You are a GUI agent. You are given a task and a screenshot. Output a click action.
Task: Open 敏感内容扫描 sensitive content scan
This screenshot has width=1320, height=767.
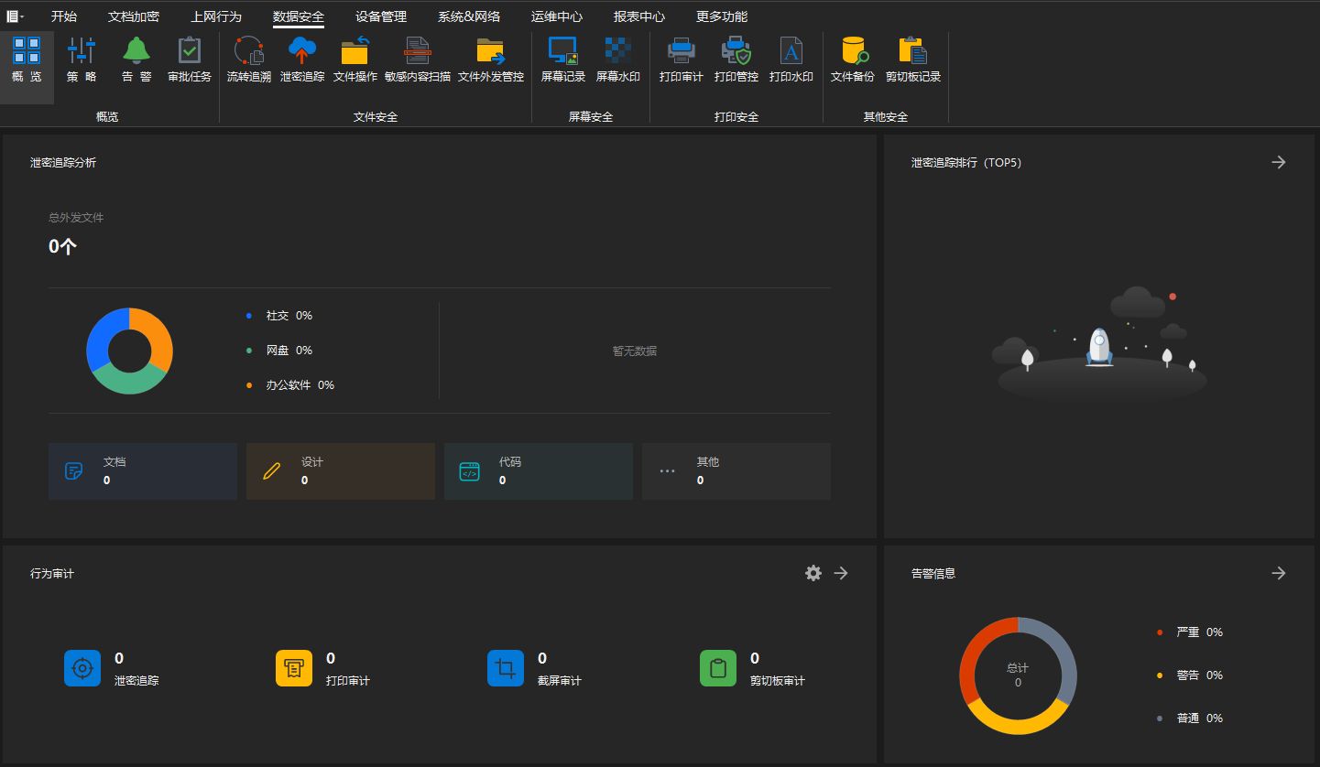click(418, 60)
